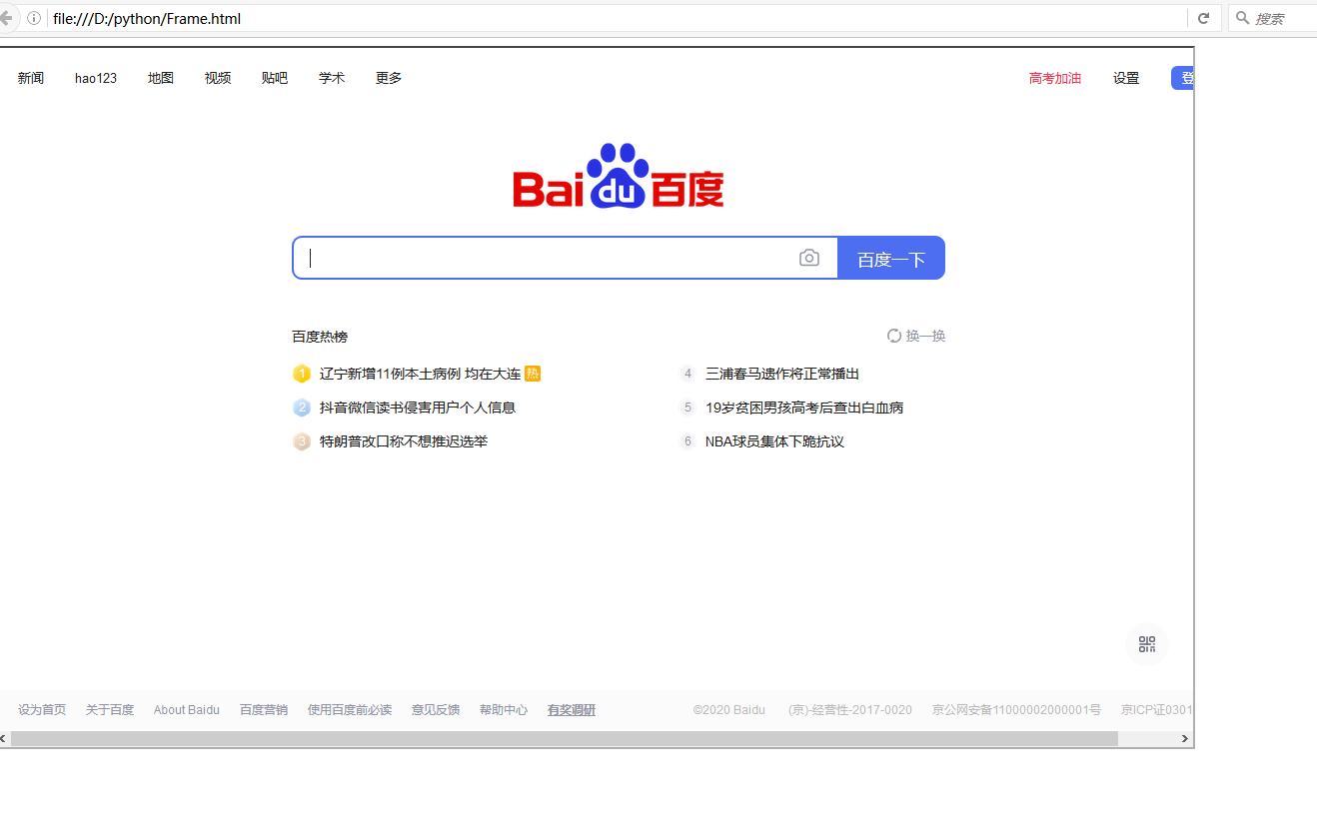Click rank 1 gold badge icon

click(x=302, y=374)
